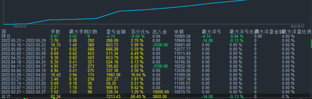This screenshot has width=312, height=99.
Task: Click profit value 1882.08
Action: 113,75
